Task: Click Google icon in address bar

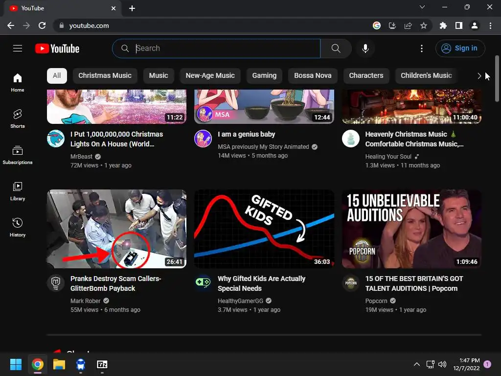Action: 376,25
